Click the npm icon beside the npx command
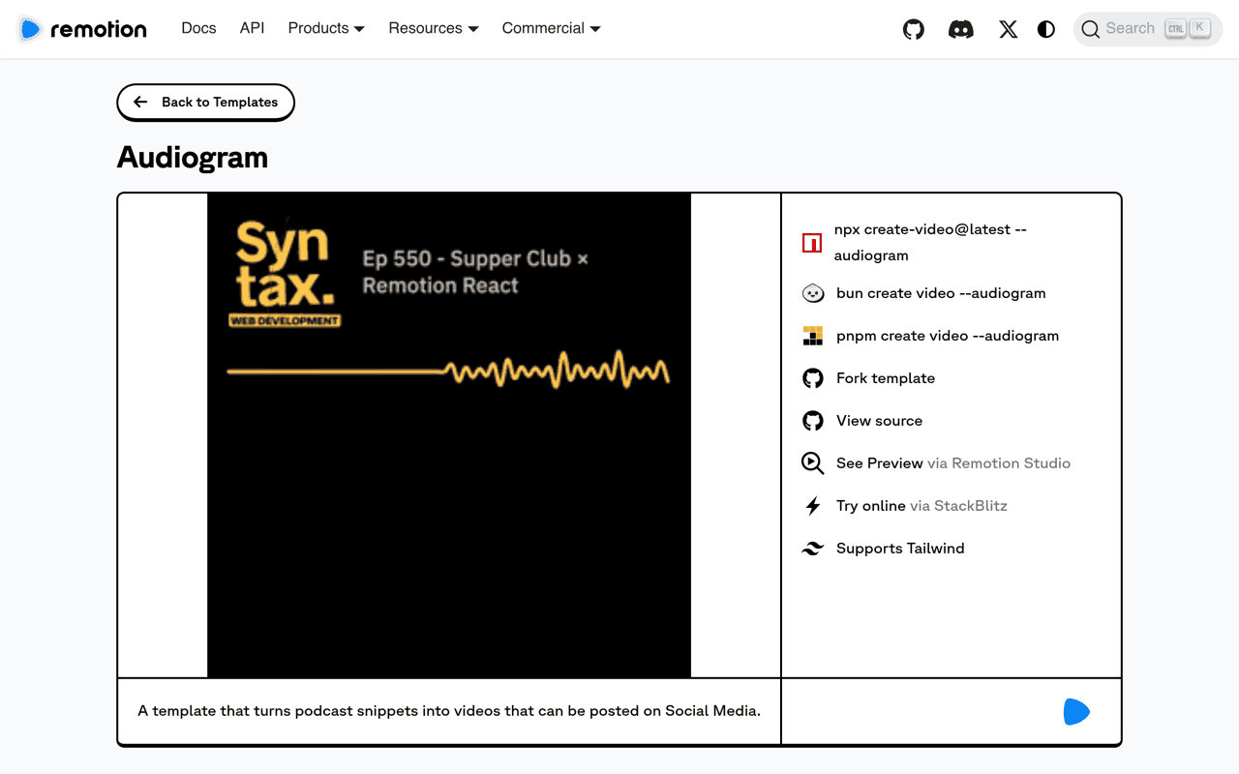Image resolution: width=1239 pixels, height=774 pixels. click(x=812, y=243)
